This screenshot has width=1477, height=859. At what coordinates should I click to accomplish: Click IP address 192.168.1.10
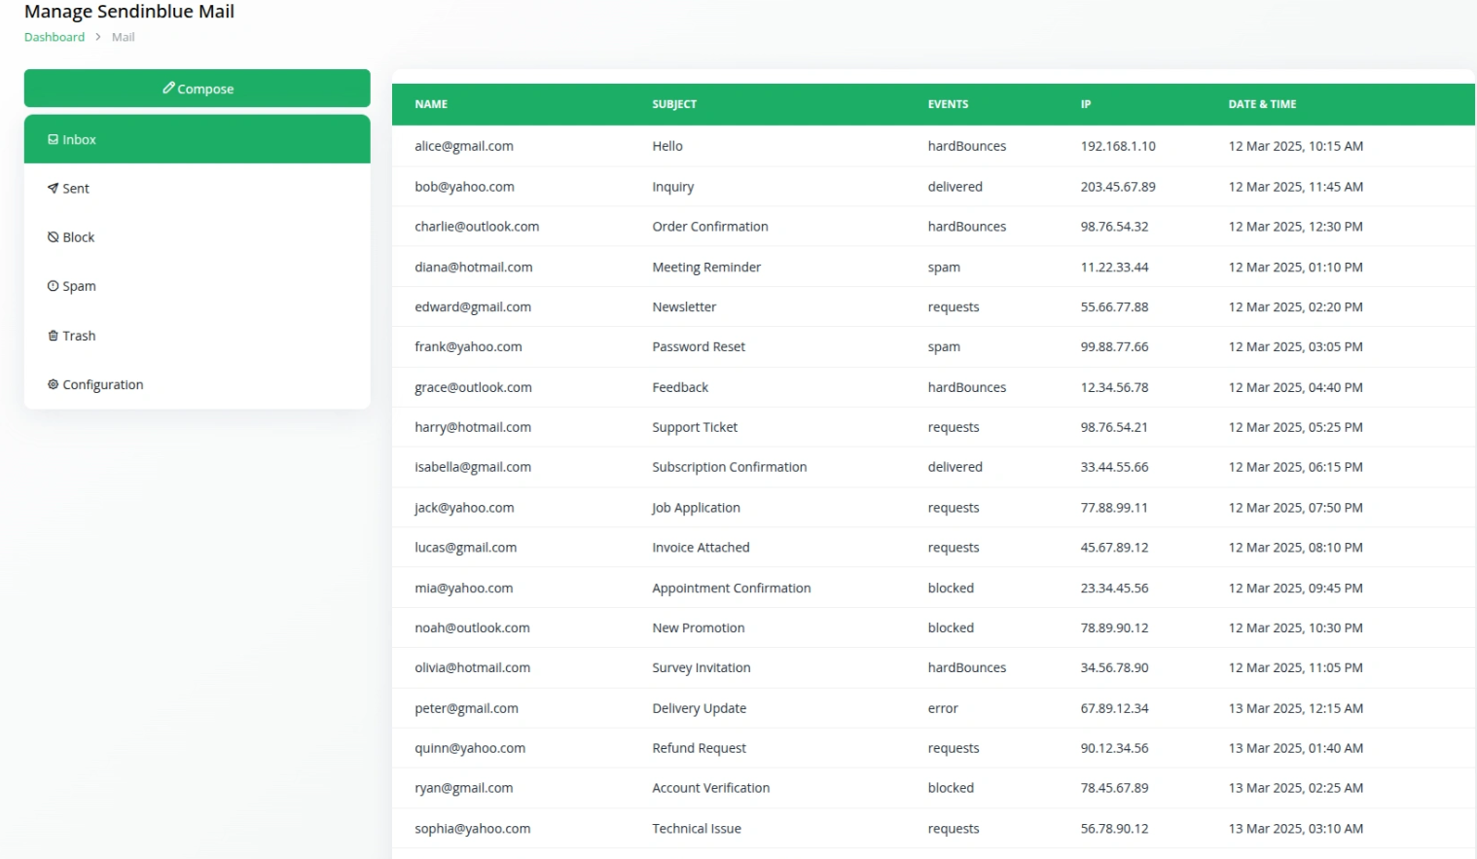pos(1118,146)
